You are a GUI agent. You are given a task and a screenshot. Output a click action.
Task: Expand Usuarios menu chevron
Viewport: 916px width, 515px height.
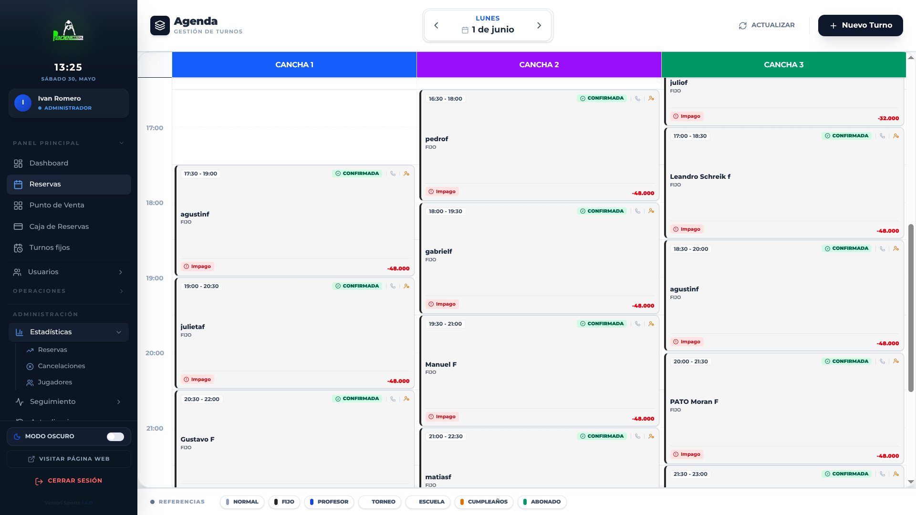(x=121, y=272)
